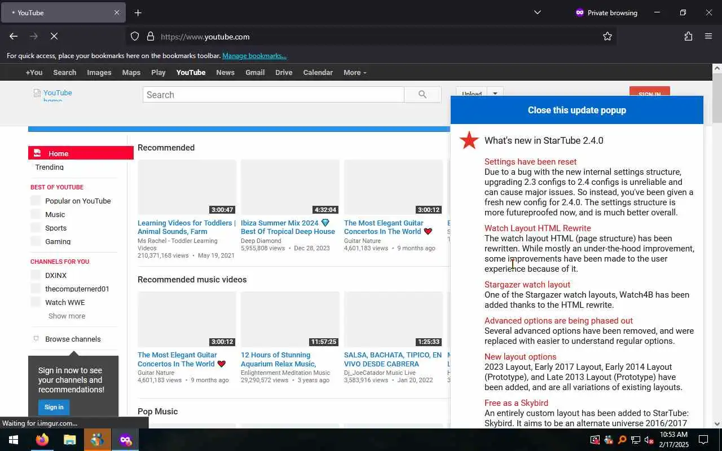This screenshot has width=722, height=451.
Task: Open the tracking protection shield icon
Action: click(135, 37)
